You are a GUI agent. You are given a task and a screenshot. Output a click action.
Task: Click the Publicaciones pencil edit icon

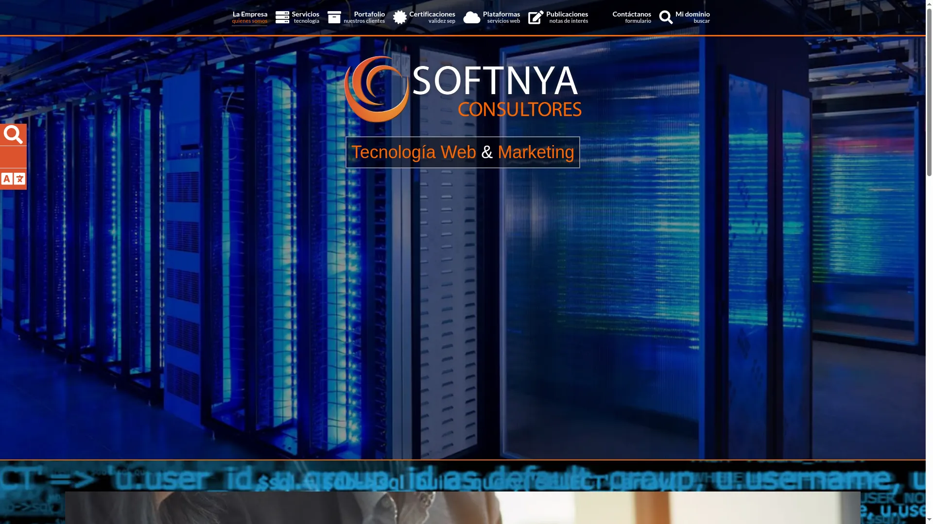point(536,17)
